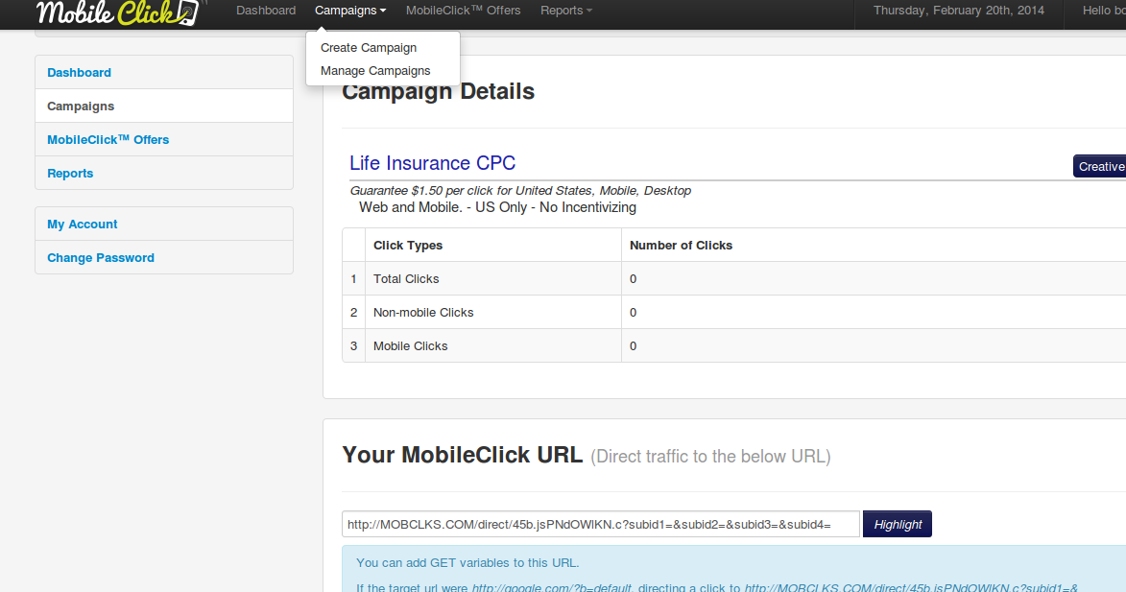Select Campaigns in the sidebar list
This screenshot has height=592, width=1126.
point(164,107)
